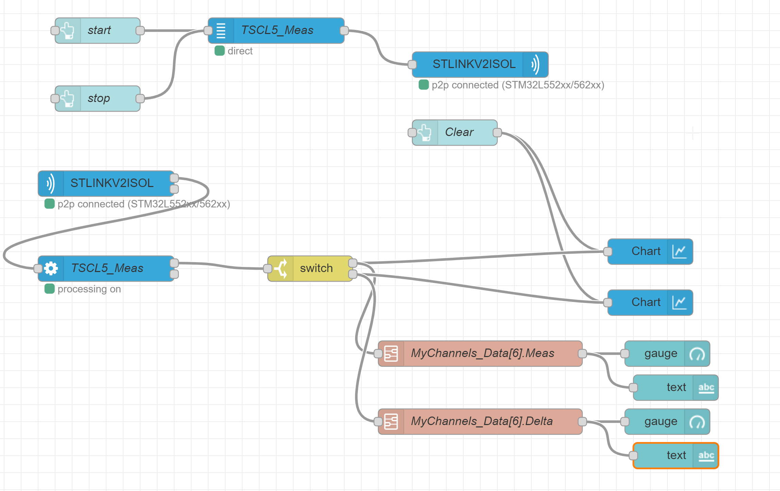Click the gauge dial icon next to MyChannels_Data[6].Meas
The height and width of the screenshot is (491, 780).
699,353
